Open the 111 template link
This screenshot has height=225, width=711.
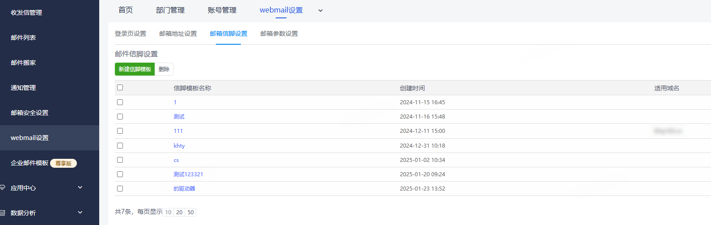178,131
